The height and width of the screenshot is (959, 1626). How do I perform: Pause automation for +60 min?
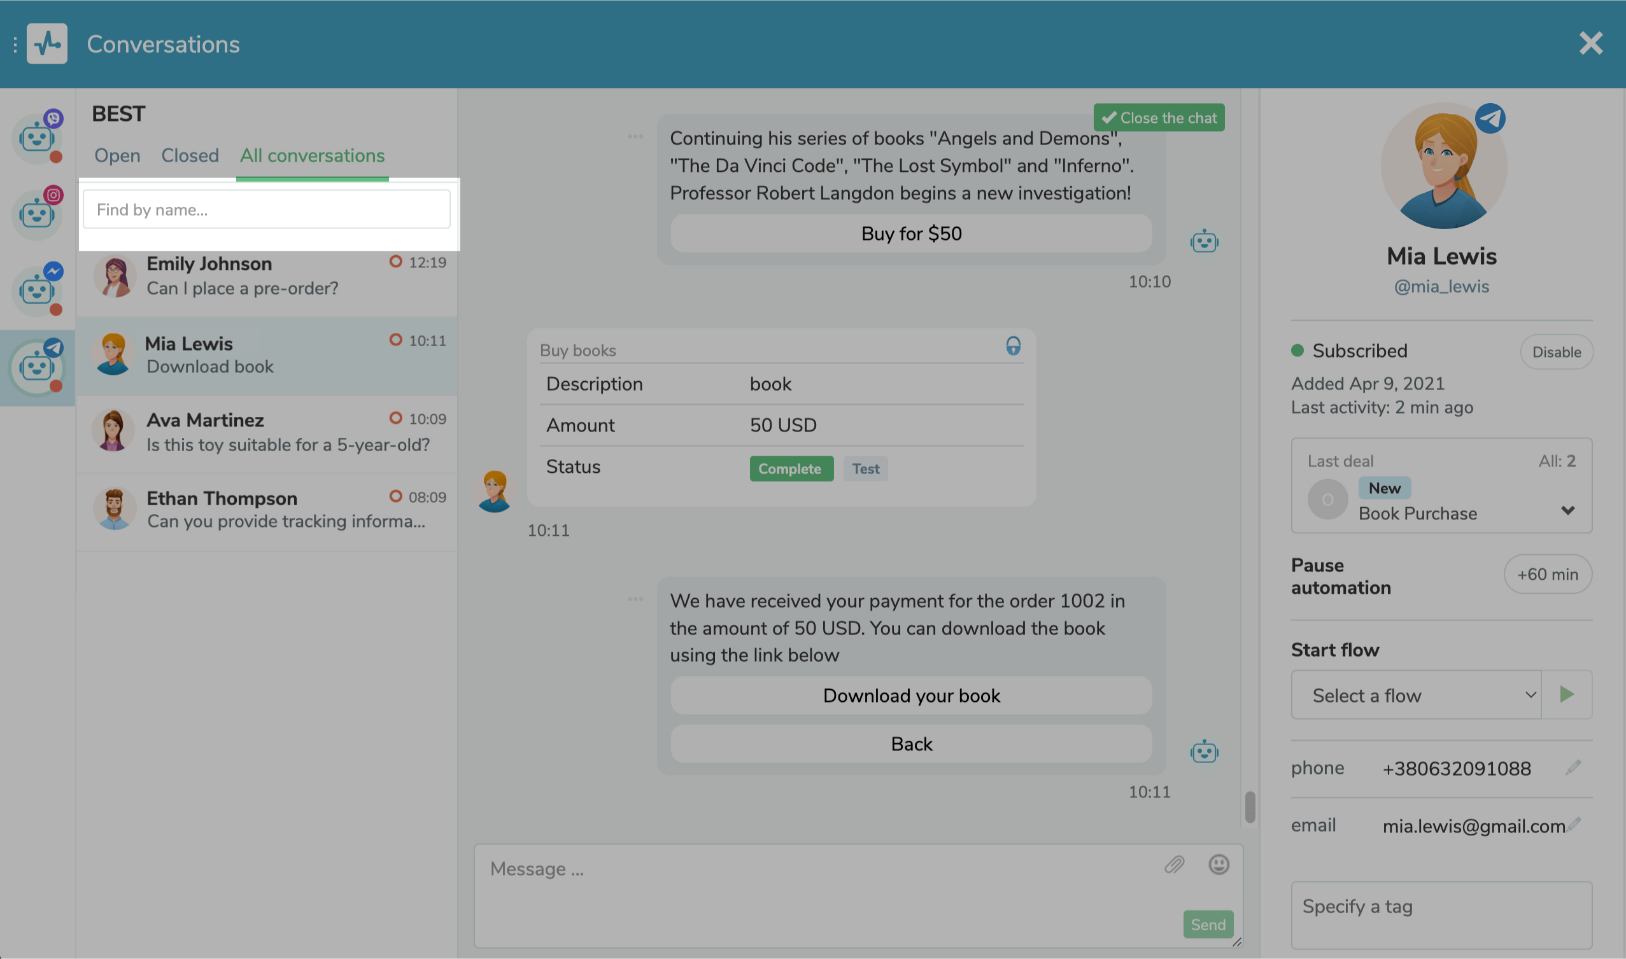(x=1547, y=574)
